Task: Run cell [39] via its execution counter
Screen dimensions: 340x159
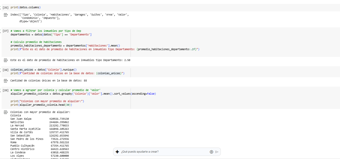Action: pyautogui.click(x=6, y=90)
